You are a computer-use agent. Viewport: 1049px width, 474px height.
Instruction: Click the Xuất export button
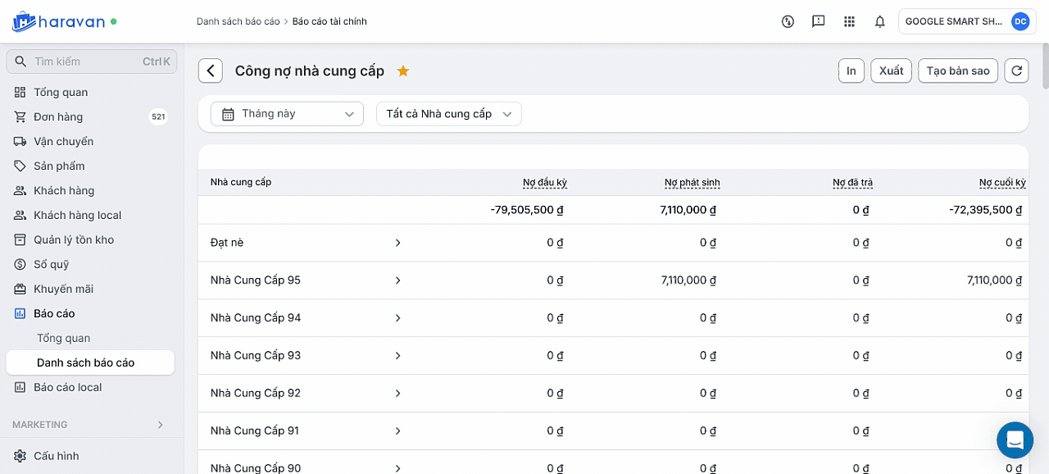tap(891, 71)
